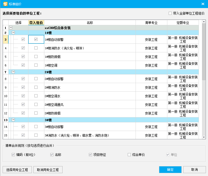
Task: Enable 带入全部单位工程组价 checkbox
Action: click(x=170, y=13)
